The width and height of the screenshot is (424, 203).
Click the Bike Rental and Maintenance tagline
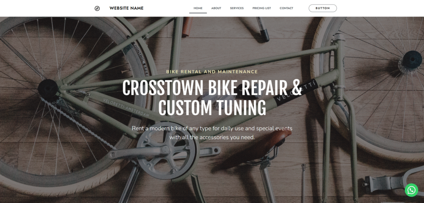pyautogui.click(x=212, y=72)
